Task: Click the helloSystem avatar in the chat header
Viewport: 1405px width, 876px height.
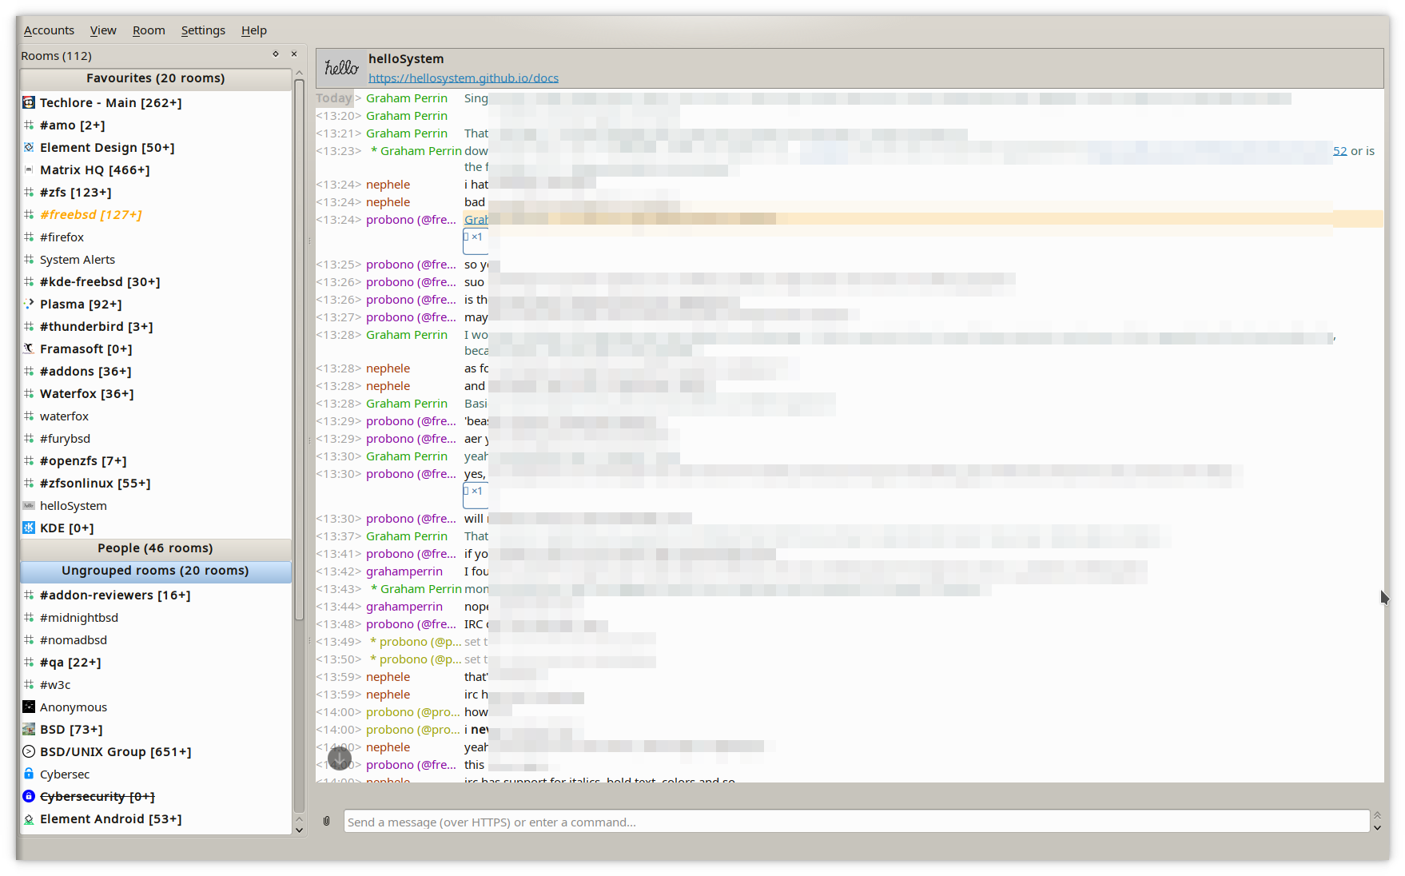Action: click(341, 67)
